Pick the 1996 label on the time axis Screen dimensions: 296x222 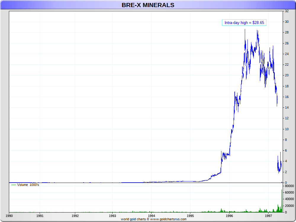(x=229, y=216)
